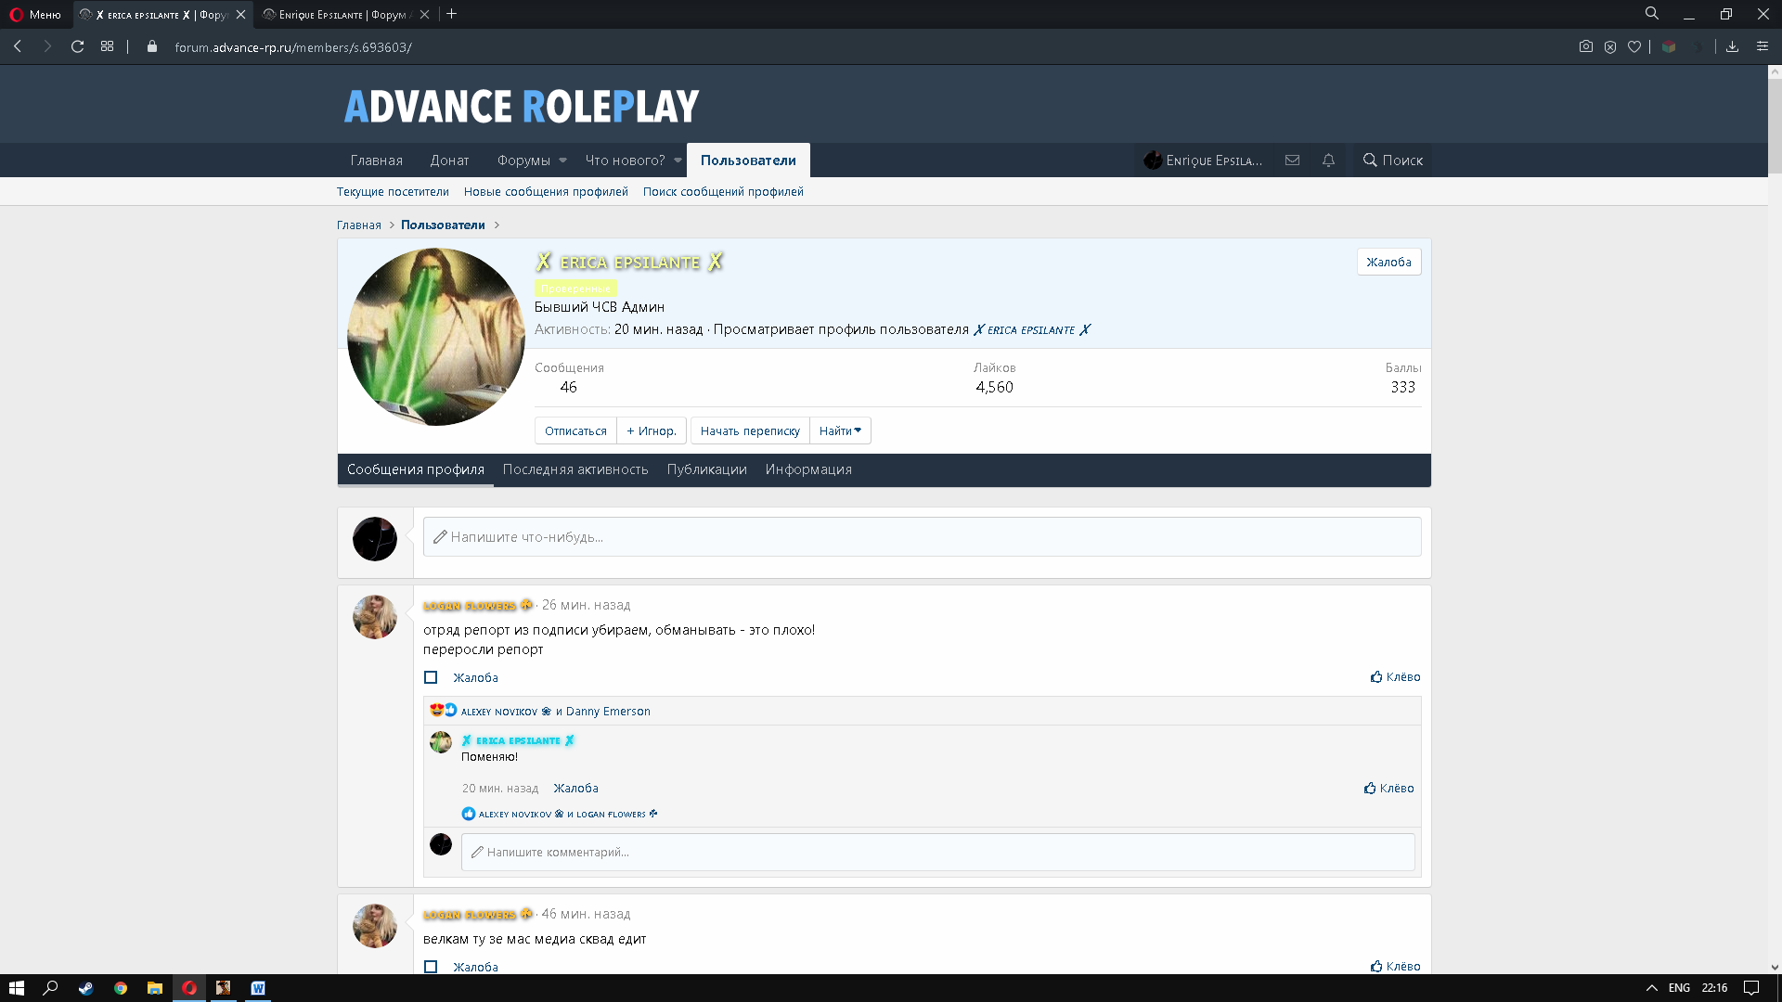Open the browser downloads icon
The width and height of the screenshot is (1782, 1002).
click(x=1732, y=46)
